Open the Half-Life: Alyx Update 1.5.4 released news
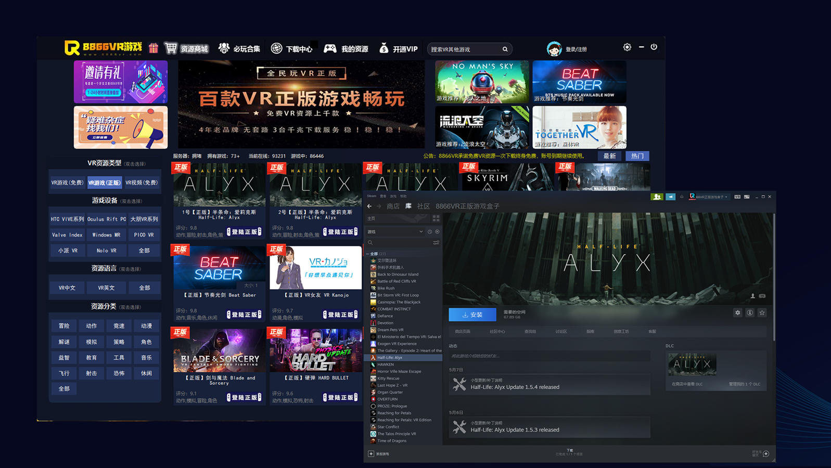The height and width of the screenshot is (468, 831). point(549,384)
